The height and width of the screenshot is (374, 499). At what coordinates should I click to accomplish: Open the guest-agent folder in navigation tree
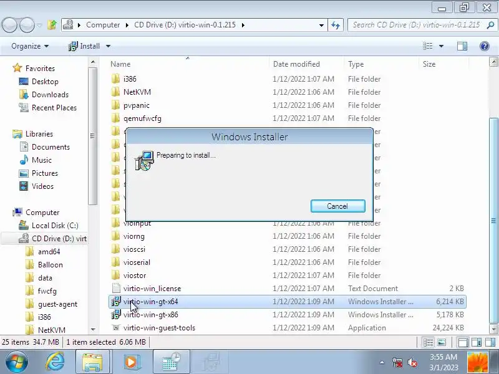pyautogui.click(x=57, y=304)
